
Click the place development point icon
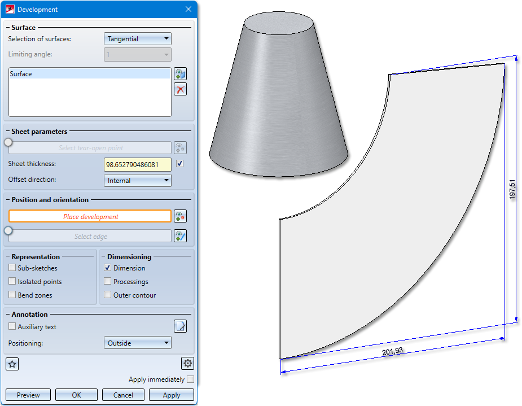[x=180, y=216]
